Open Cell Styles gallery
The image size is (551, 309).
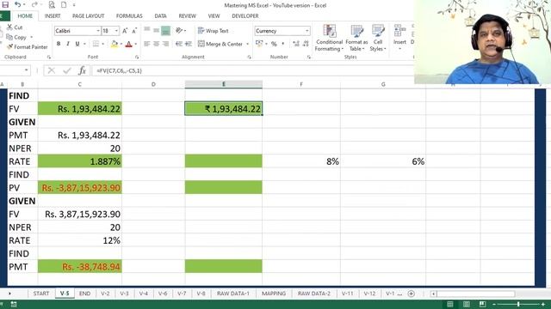click(x=378, y=38)
